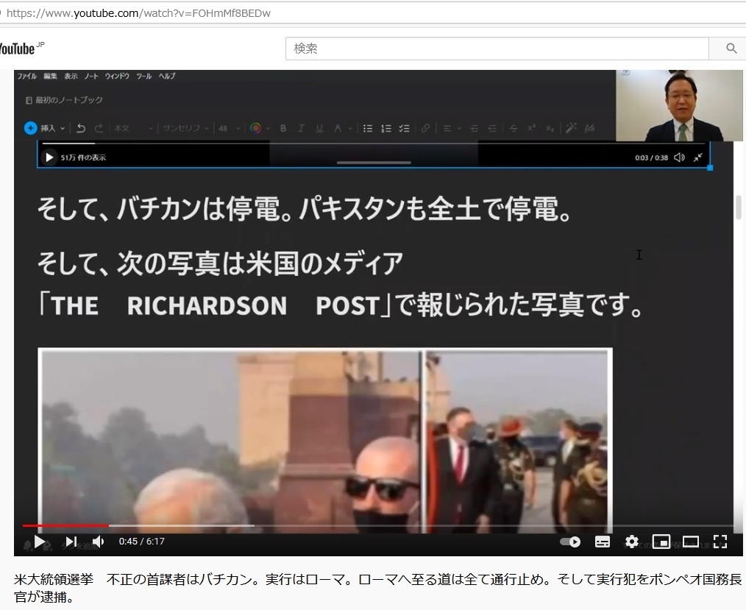The height and width of the screenshot is (610, 746).
Task: Switch to miniplayer mode
Action: pyautogui.click(x=661, y=542)
